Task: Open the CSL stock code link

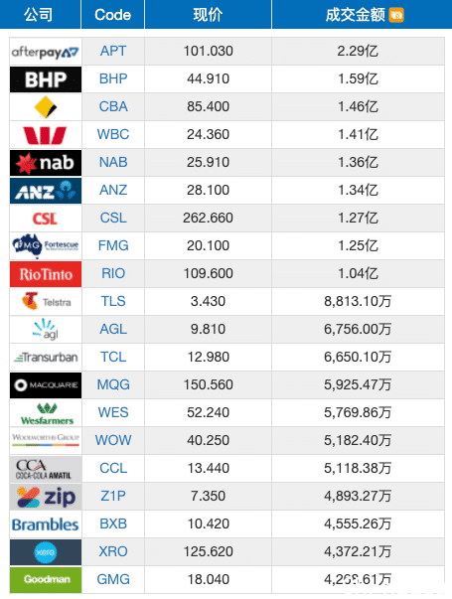Action: click(x=113, y=218)
